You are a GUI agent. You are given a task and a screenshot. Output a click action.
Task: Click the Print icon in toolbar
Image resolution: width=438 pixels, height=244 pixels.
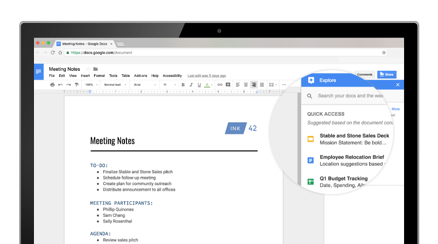point(52,85)
